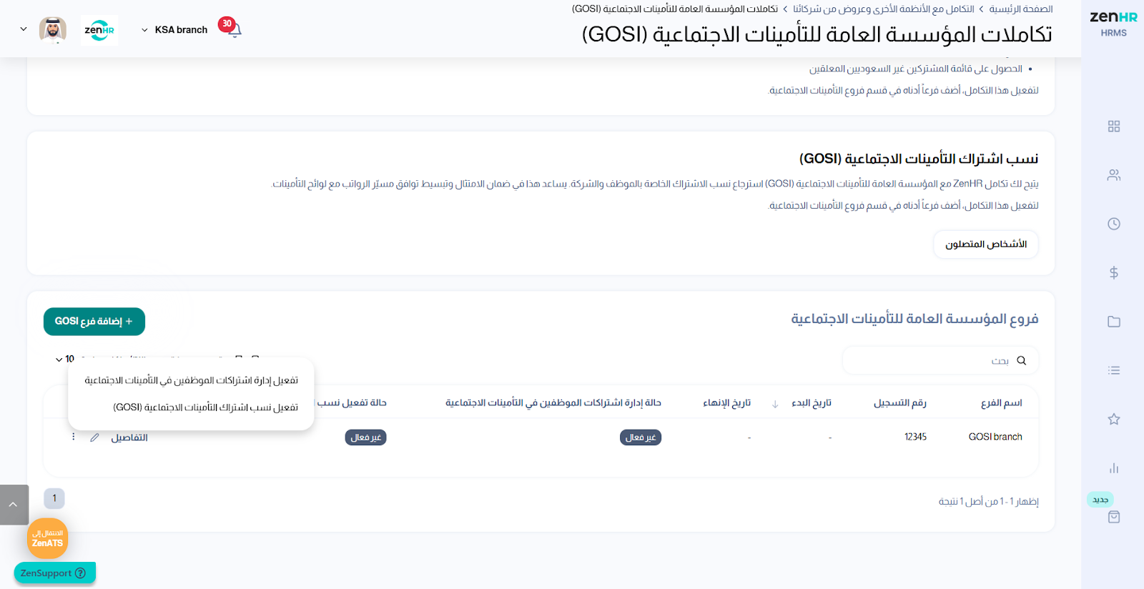Open the ZenATS switch bubble
This screenshot has height=589, width=1144.
tap(47, 538)
